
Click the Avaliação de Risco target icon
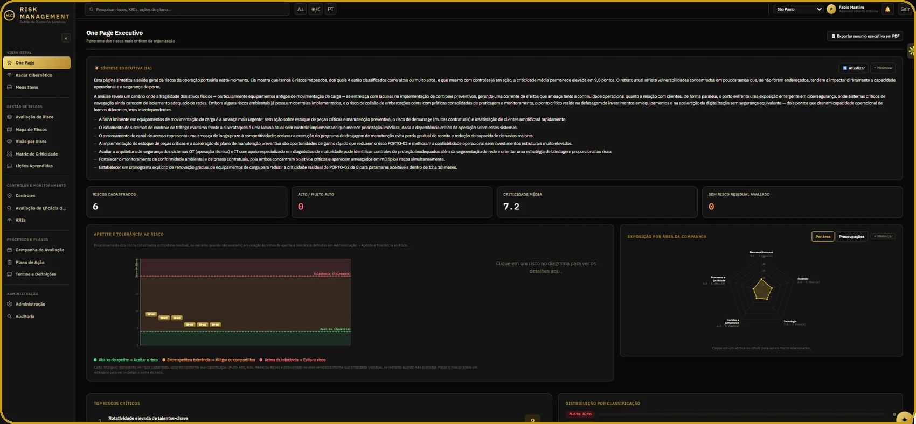(9, 117)
